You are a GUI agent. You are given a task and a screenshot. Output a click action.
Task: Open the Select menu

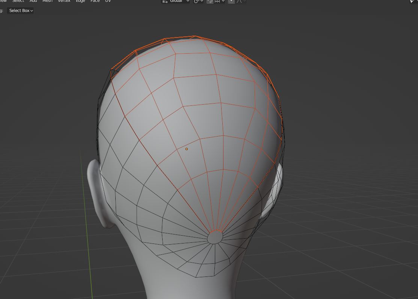[18, 1]
